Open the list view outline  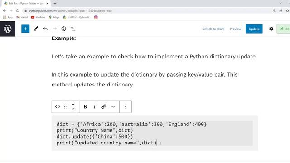point(73,29)
